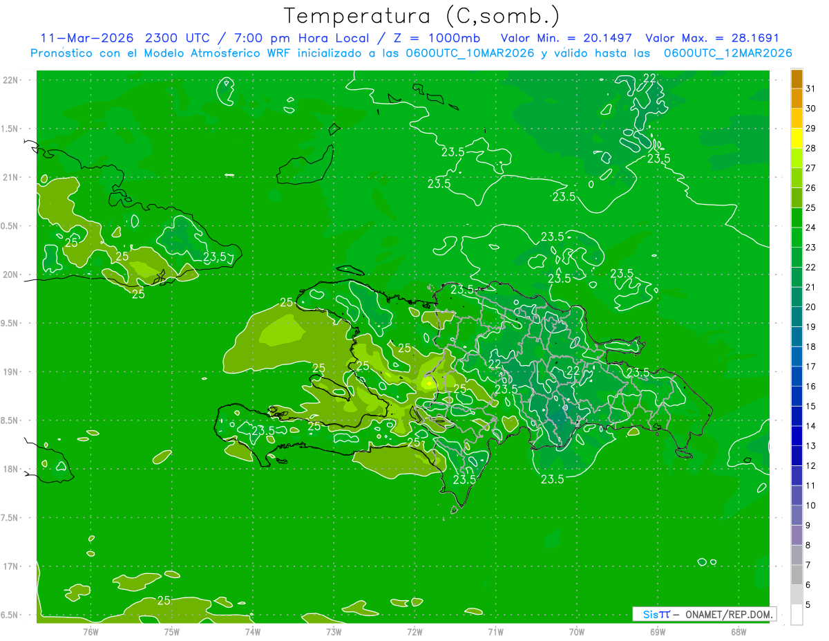The height and width of the screenshot is (641, 829).
Task: Click the 'Valor Min. = 20.1497' value
Action: click(566, 38)
